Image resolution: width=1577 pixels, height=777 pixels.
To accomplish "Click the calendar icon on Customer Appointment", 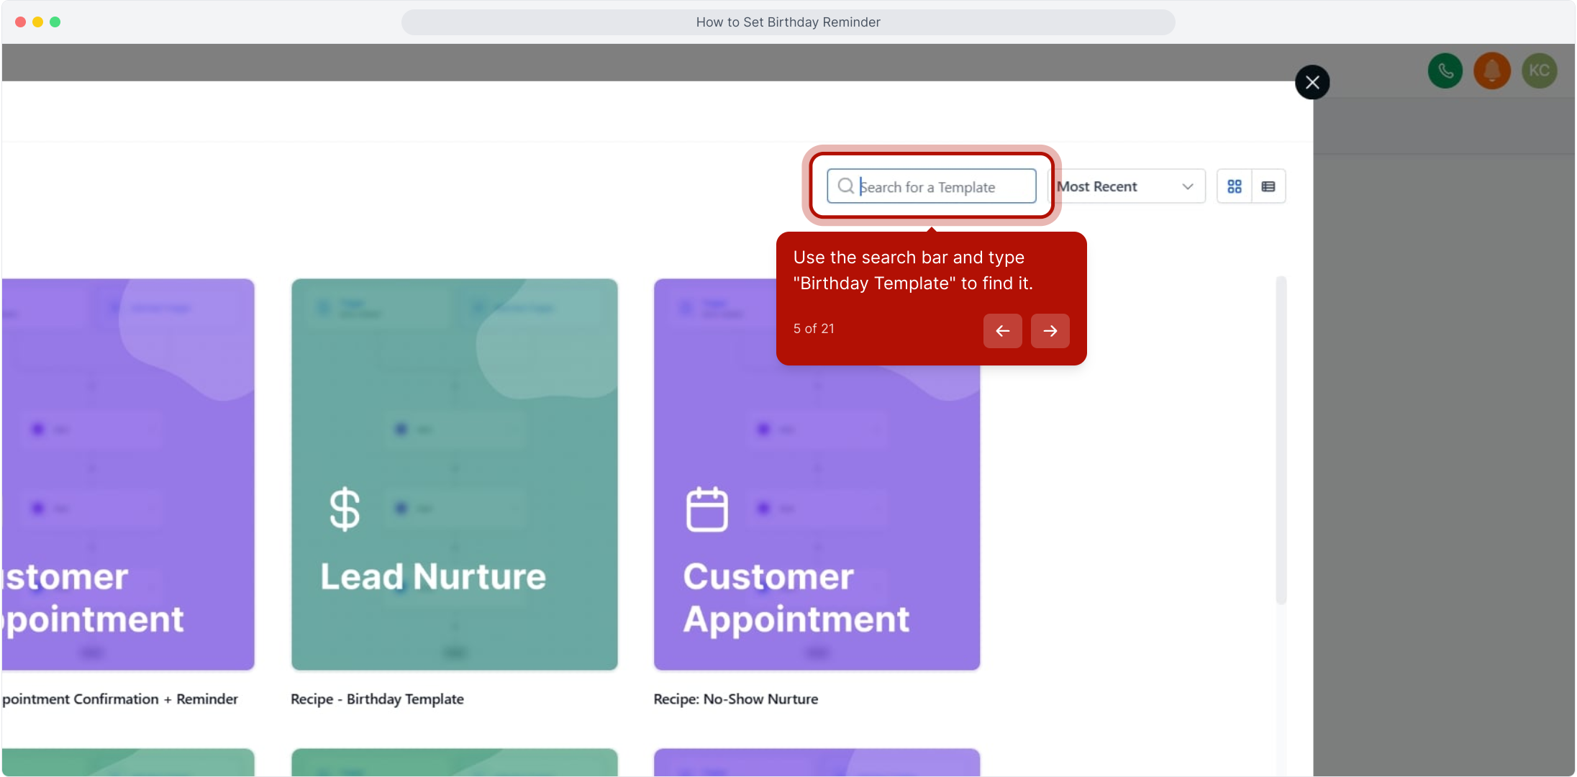I will pos(706,509).
